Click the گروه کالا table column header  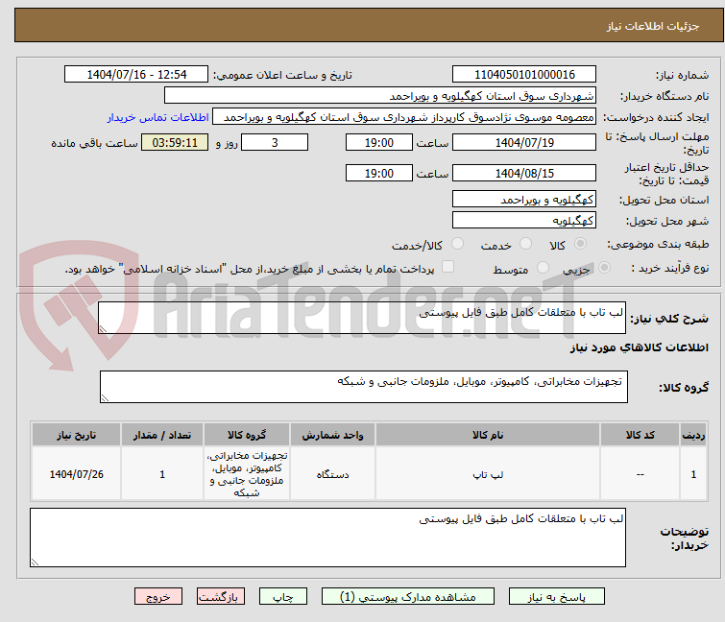coord(247,435)
